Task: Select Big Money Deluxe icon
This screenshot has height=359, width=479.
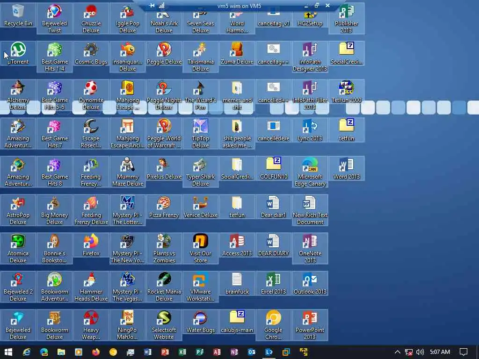Action: pyautogui.click(x=55, y=210)
